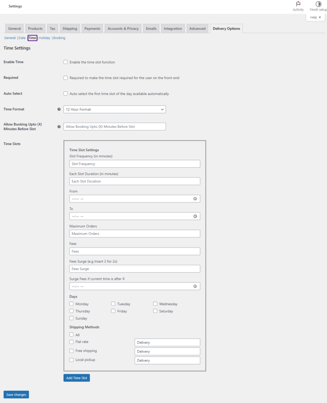Switch to the Integration tab

(173, 28)
